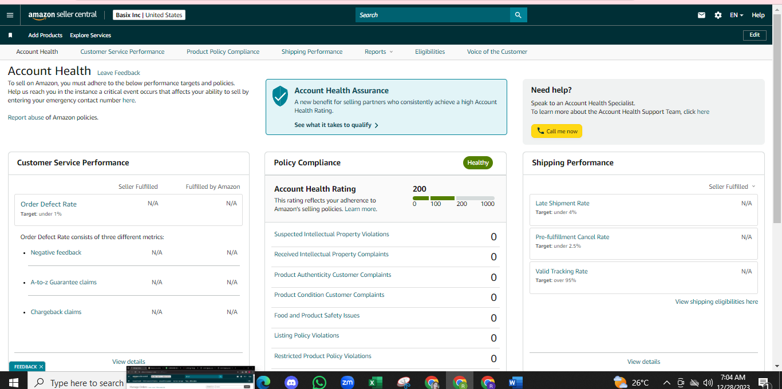This screenshot has width=782, height=389.
Task: Open Product Authenticity Customer Complaints
Action: [333, 275]
